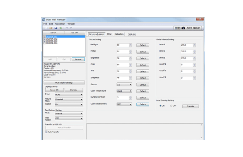Toggle the Auto Transfer checkbox
243x157 pixels.
pyautogui.click(x=46, y=132)
